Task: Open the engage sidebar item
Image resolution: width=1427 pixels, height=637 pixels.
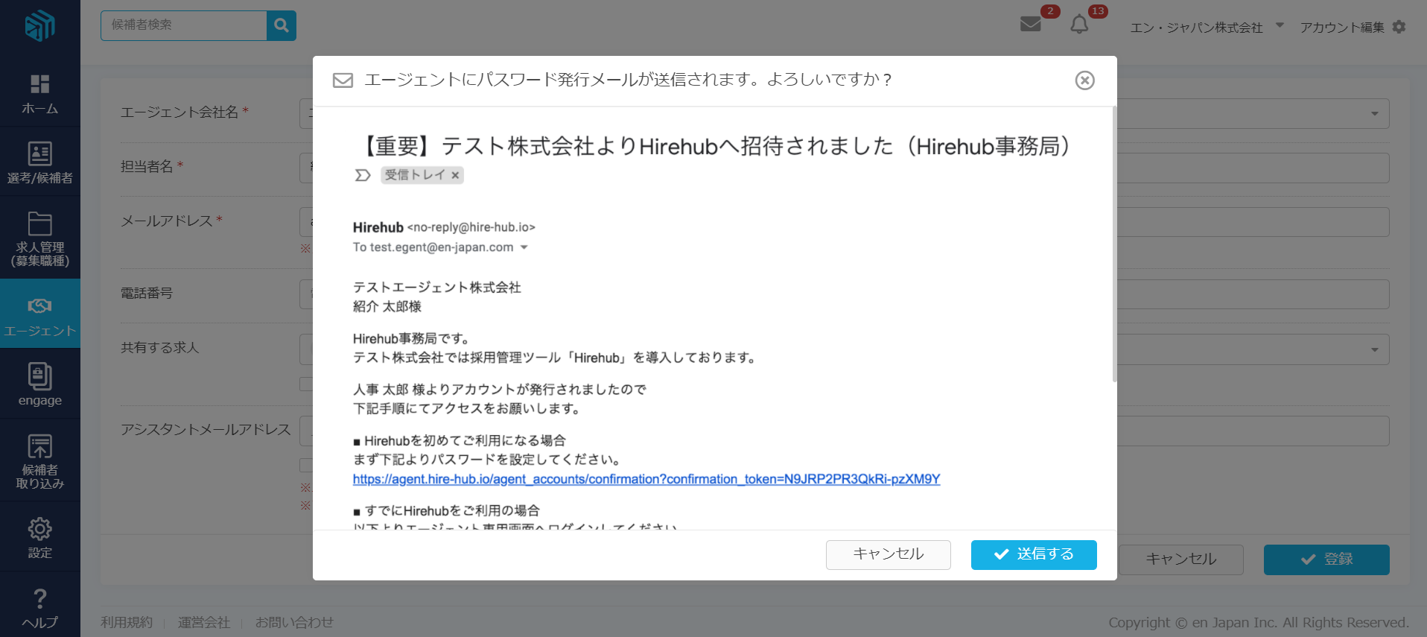Action: [39, 384]
